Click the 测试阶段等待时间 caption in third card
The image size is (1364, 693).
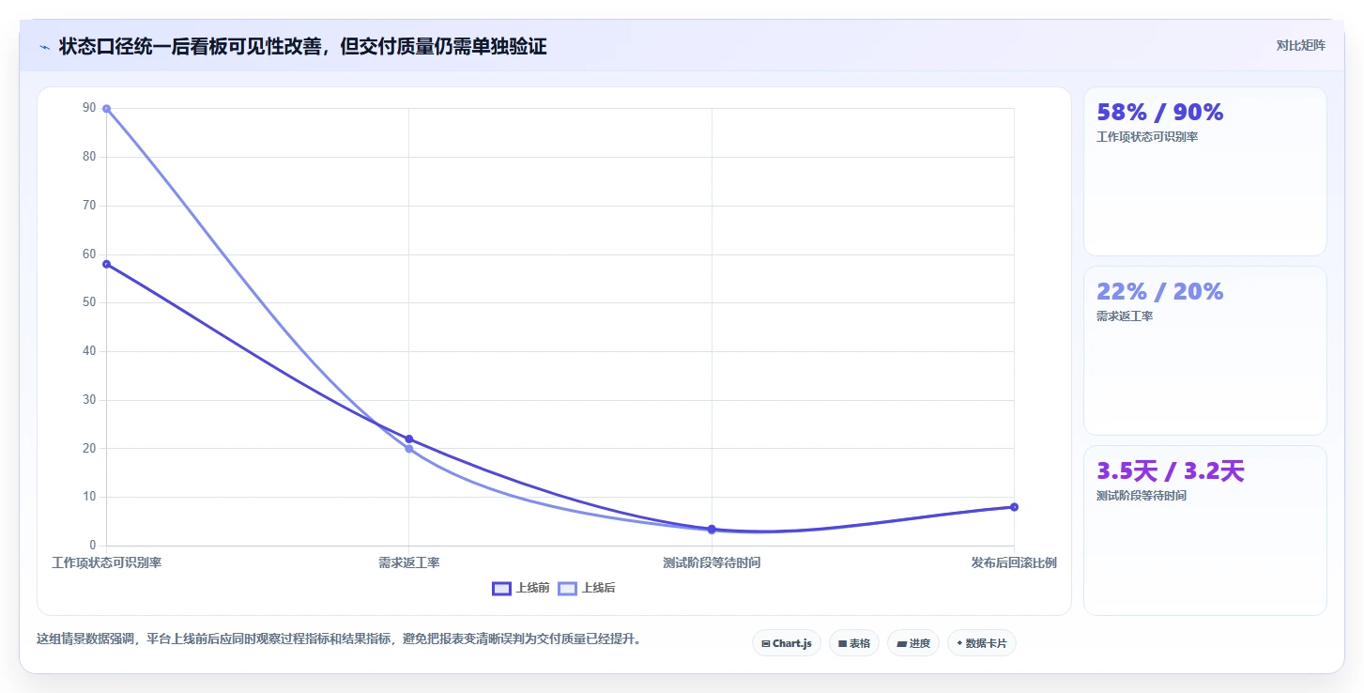point(1142,496)
